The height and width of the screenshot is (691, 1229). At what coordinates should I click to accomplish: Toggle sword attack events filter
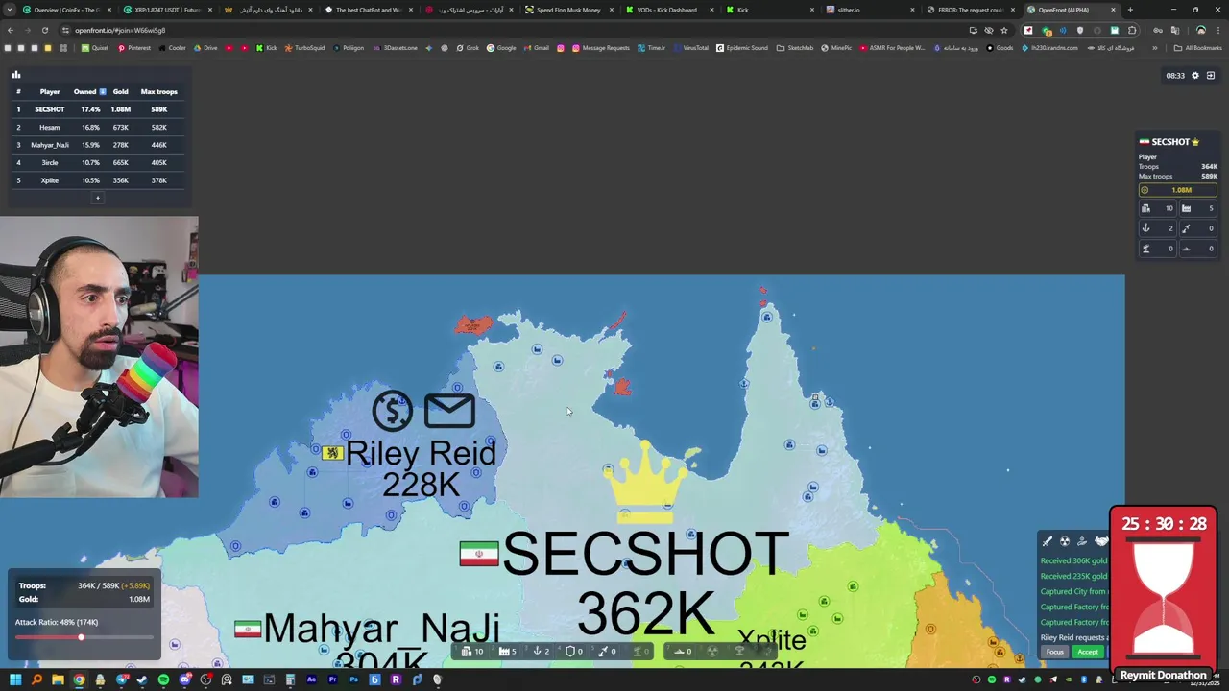pos(1048,541)
